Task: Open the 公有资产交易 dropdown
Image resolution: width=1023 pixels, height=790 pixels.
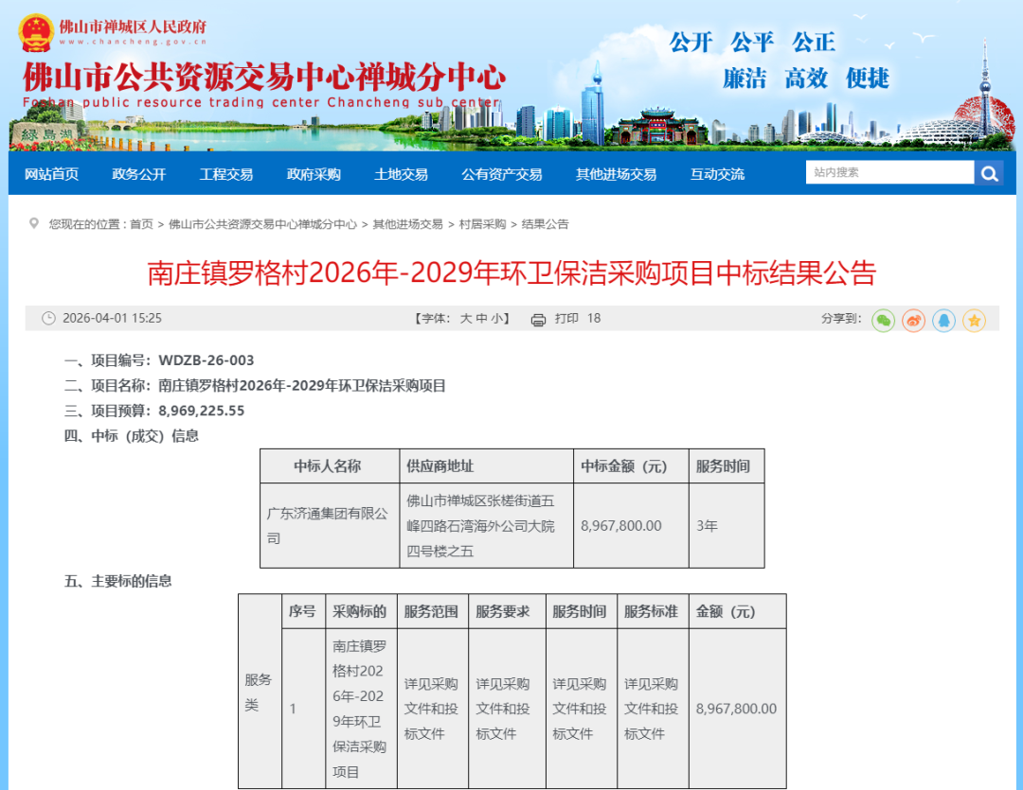Action: pyautogui.click(x=501, y=173)
